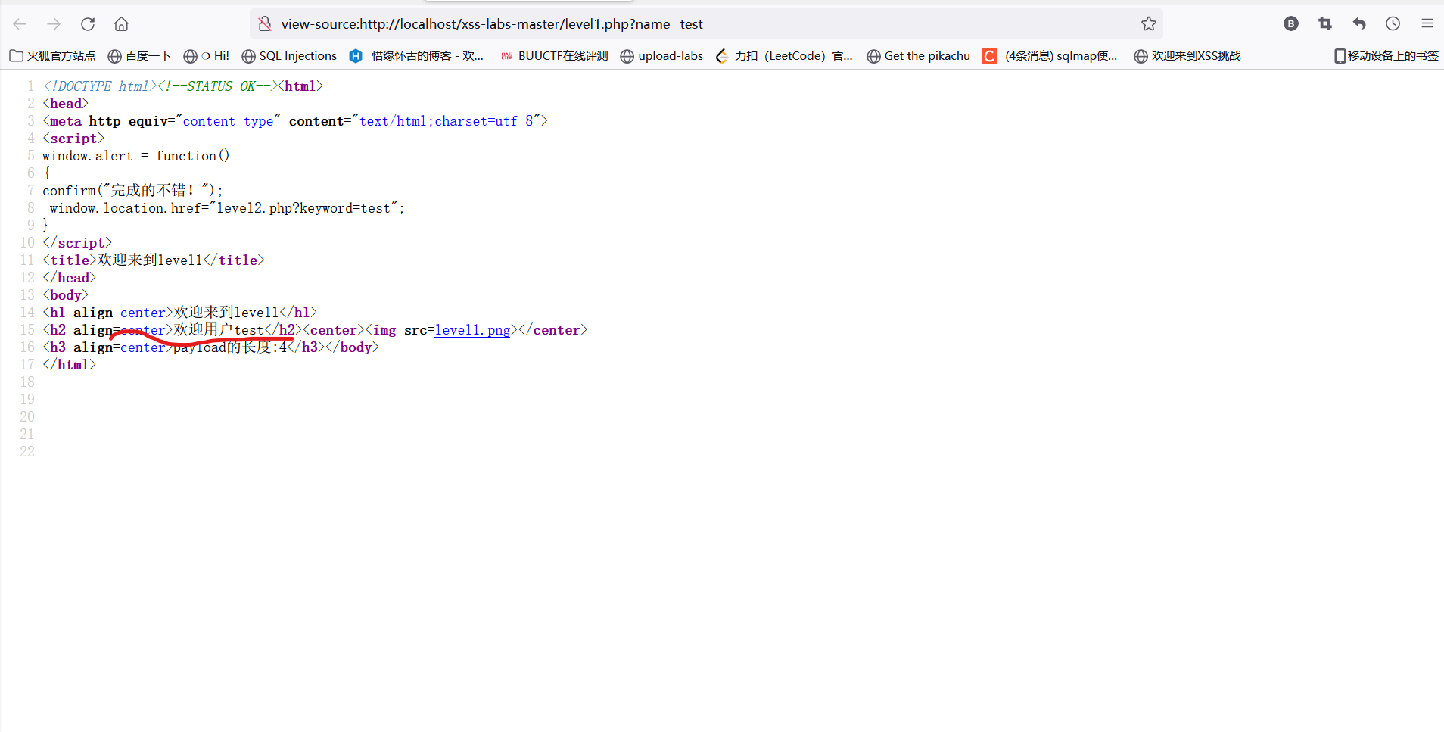Open the SQL Injections bookmark
Screen dimensions: 1444x732
tap(289, 56)
